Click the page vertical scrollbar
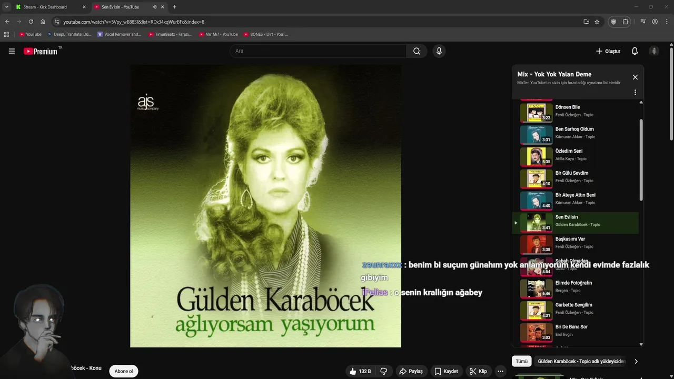The height and width of the screenshot is (379, 674). point(671,95)
